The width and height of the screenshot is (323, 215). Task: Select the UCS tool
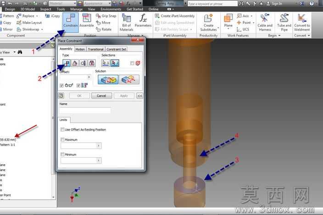[x=243, y=29]
